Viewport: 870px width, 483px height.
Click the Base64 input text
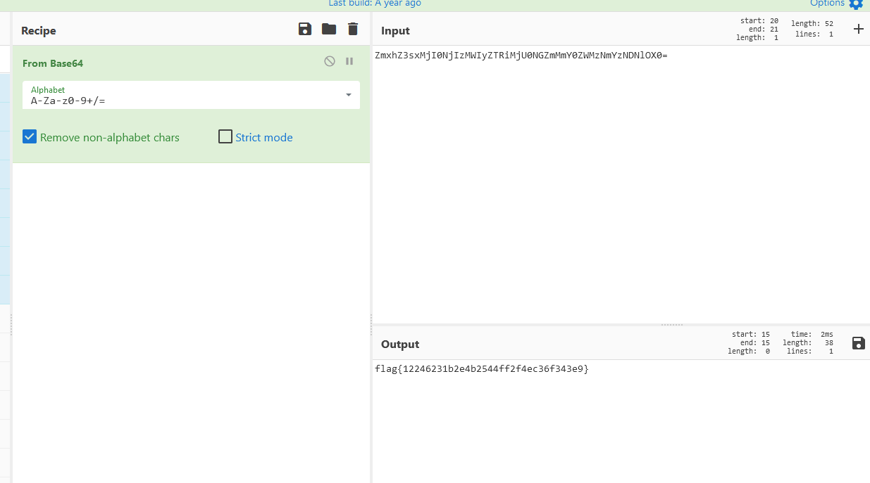(x=521, y=55)
